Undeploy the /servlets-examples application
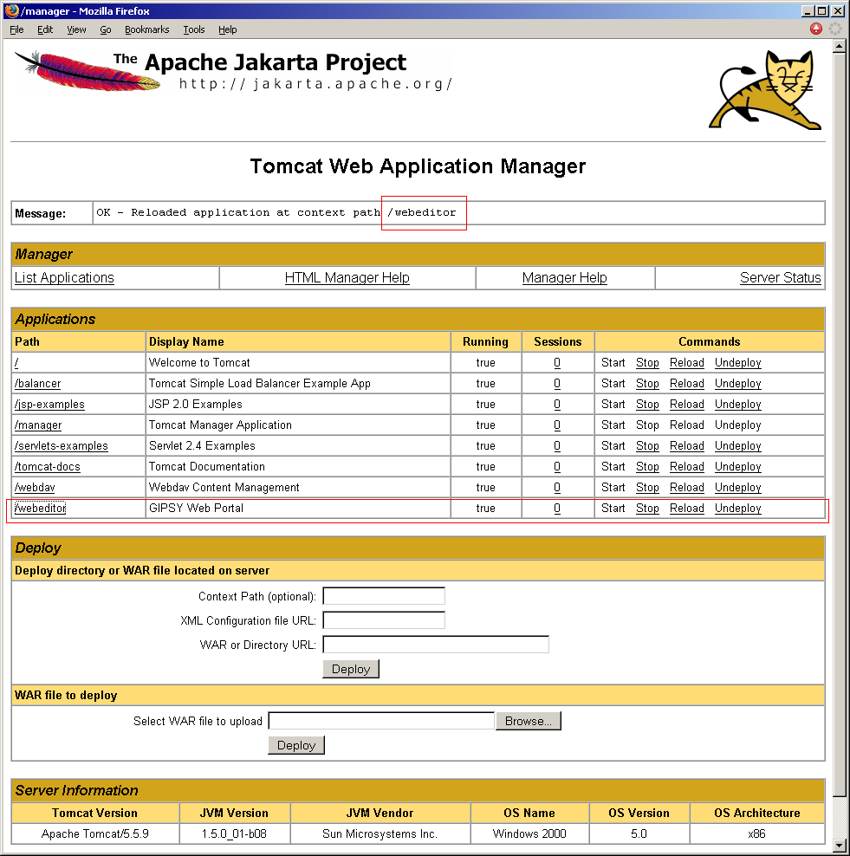Screen dimensions: 850x856 [x=738, y=445]
